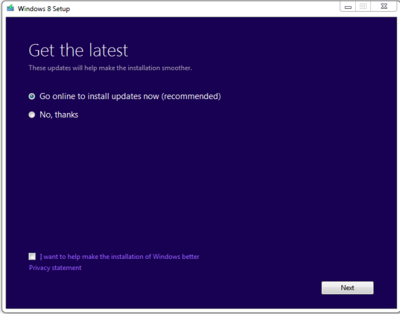Click the 'These updates will help' subtitle text
400x314 pixels.
pyautogui.click(x=110, y=68)
